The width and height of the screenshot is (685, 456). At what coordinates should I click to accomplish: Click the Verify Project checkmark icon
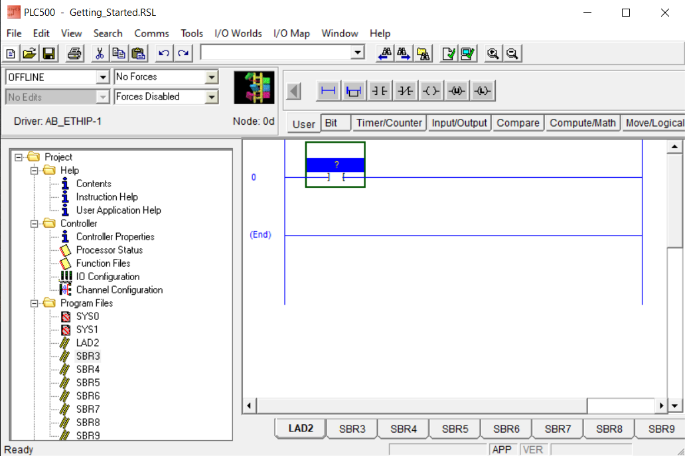468,53
